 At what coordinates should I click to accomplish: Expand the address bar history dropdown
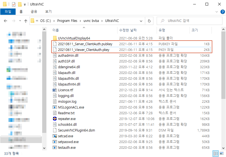pyautogui.click(x=141, y=21)
